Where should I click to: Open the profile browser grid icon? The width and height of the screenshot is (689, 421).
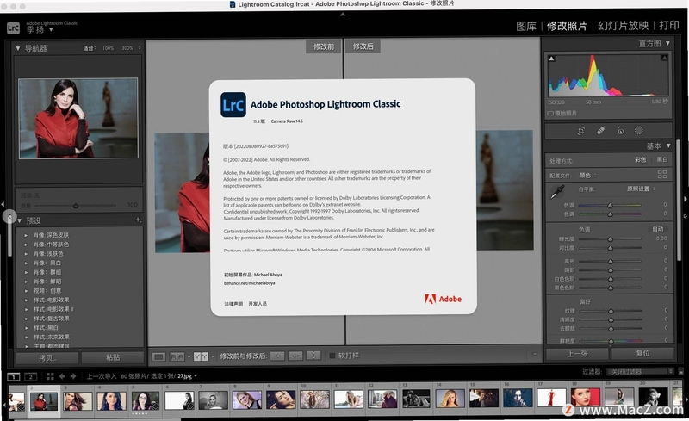(662, 175)
